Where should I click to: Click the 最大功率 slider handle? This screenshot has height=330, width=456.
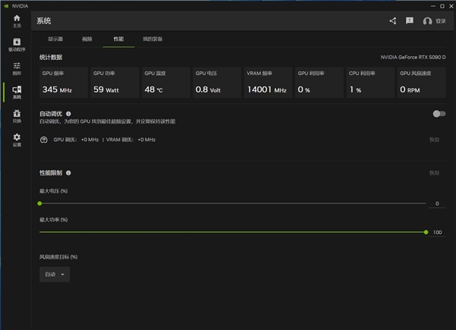click(x=426, y=232)
